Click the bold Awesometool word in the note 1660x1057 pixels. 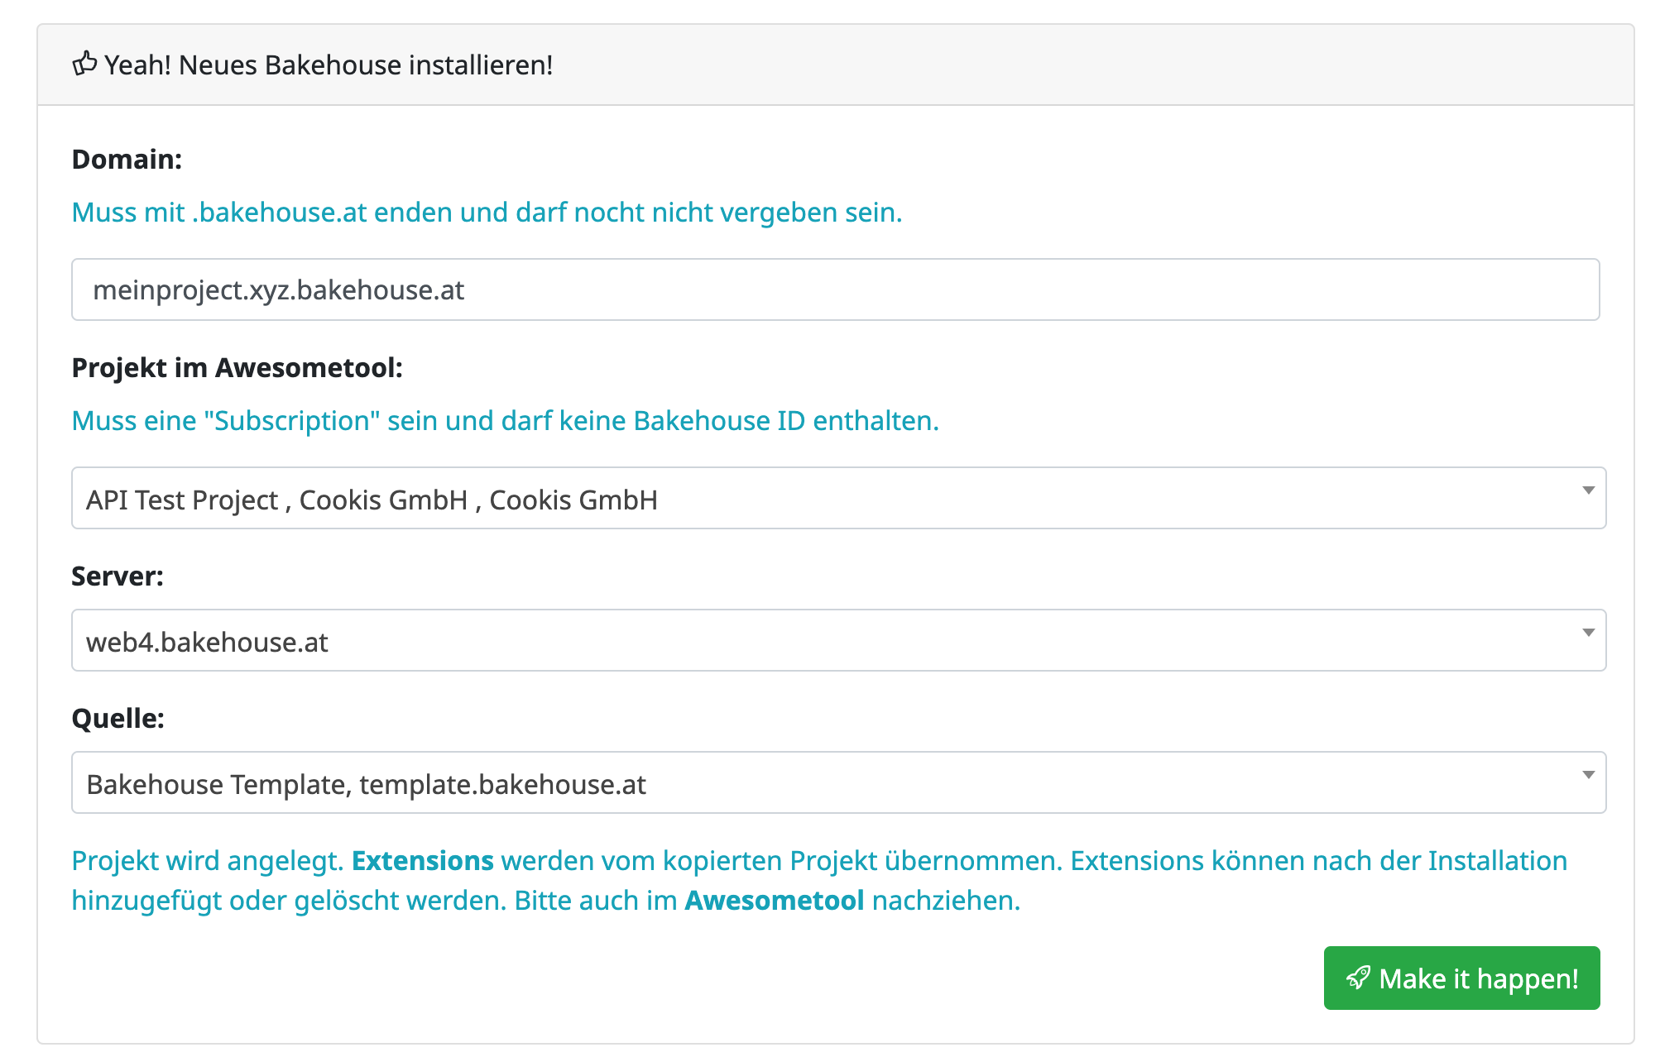(x=775, y=901)
